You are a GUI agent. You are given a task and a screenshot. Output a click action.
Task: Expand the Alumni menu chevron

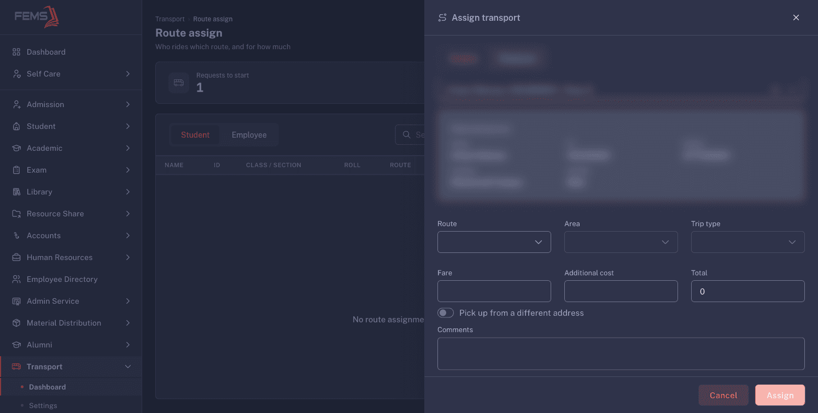point(128,345)
